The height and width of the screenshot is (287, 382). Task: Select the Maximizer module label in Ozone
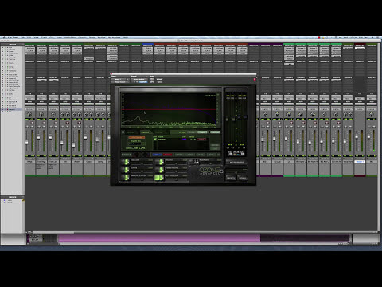[204, 160]
